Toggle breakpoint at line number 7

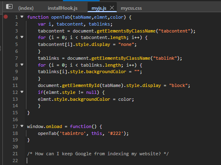click(17, 58)
